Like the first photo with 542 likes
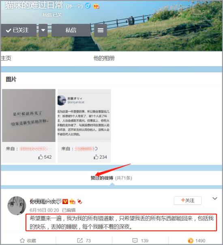Screen dimensions: 223x245 (x=41, y=157)
